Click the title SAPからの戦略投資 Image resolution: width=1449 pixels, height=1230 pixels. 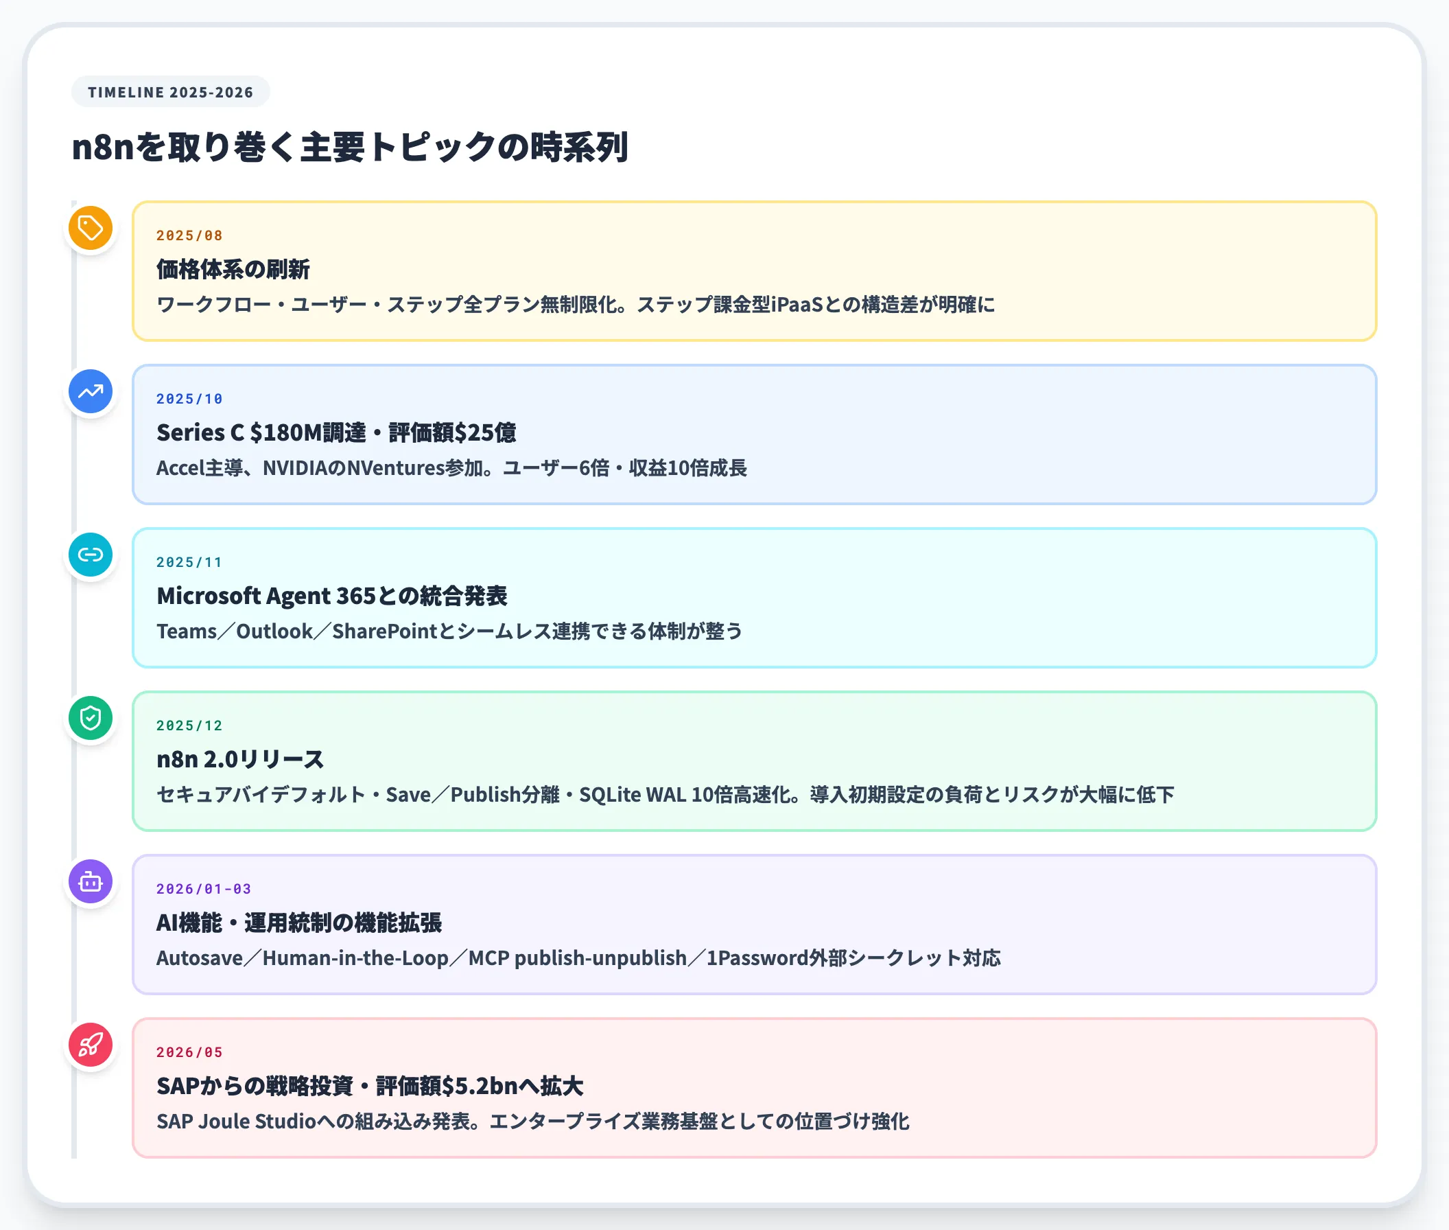coord(255,1086)
